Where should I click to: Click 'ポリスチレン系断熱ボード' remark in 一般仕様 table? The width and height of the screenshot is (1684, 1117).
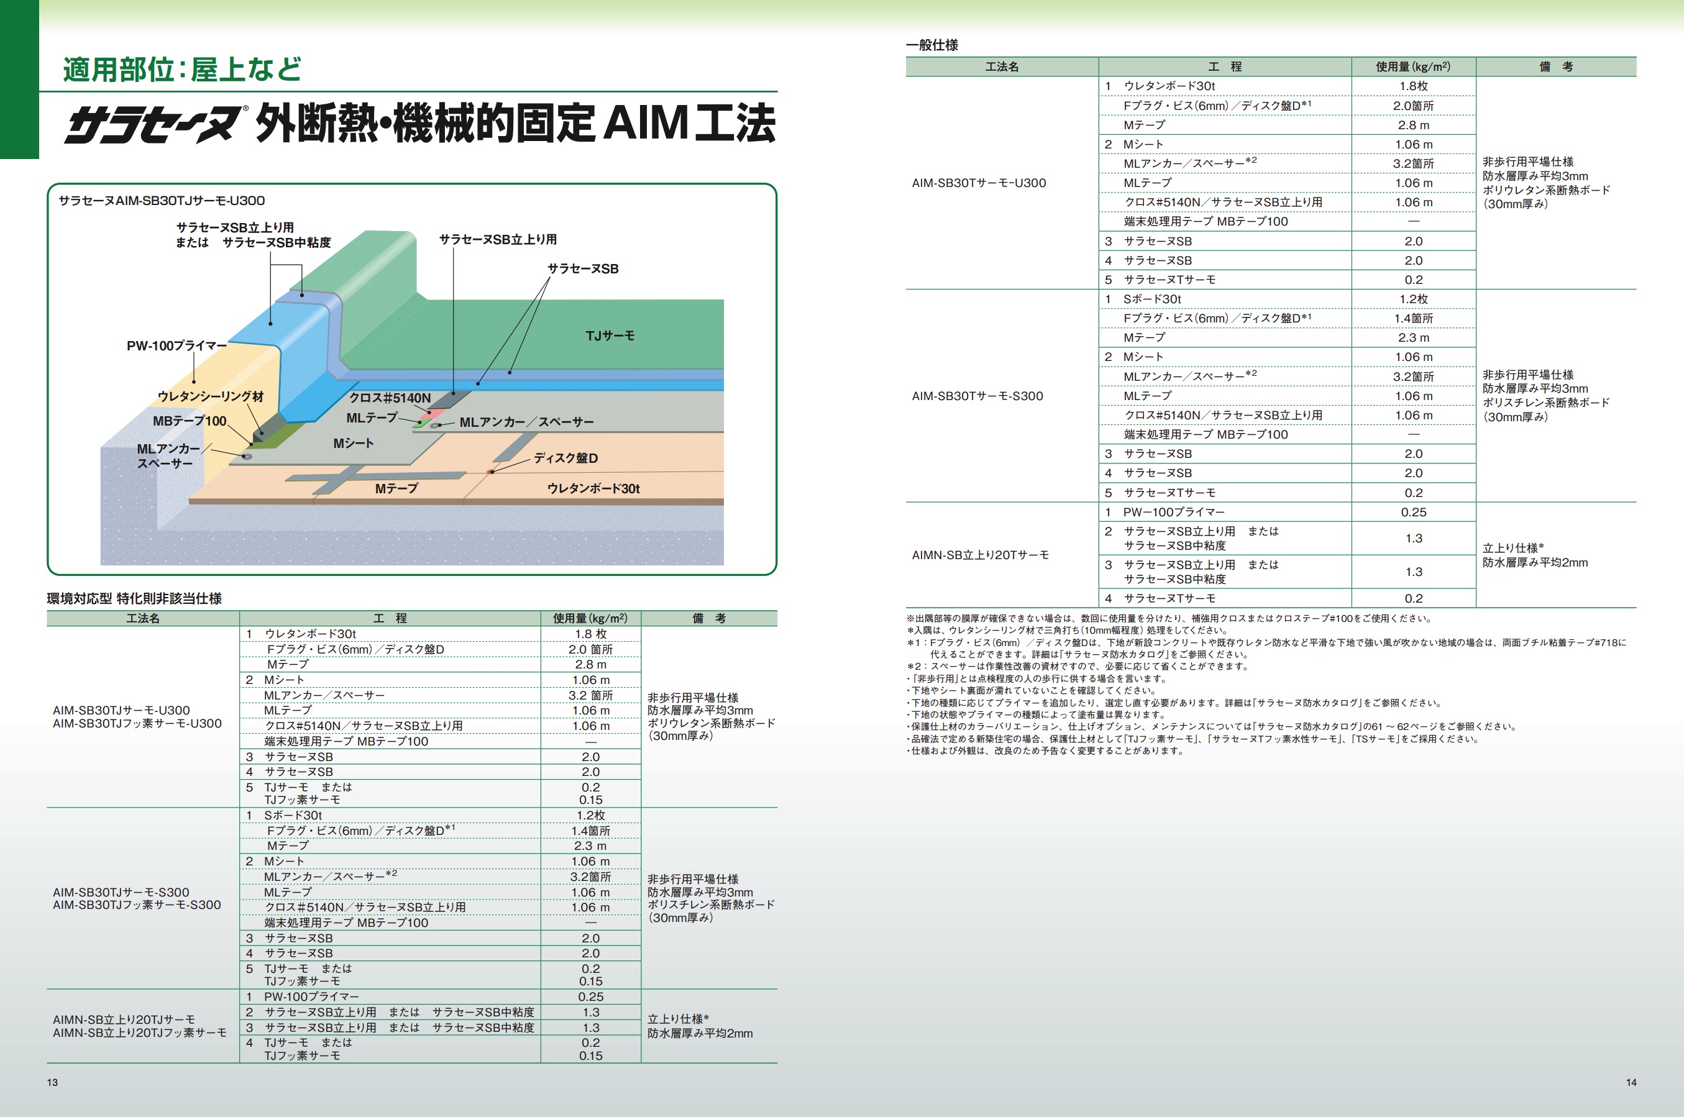tap(1546, 403)
